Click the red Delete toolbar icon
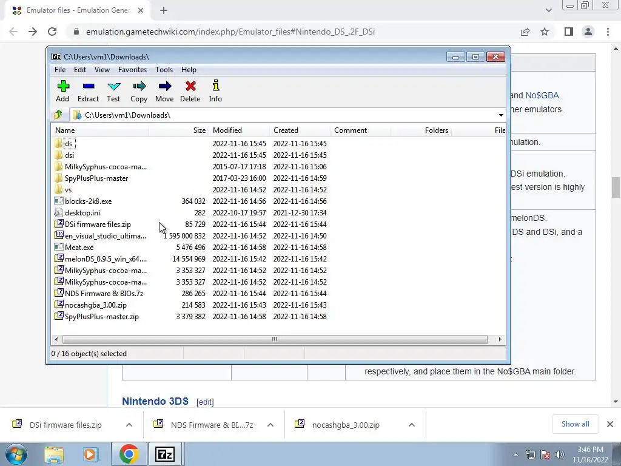 click(190, 86)
